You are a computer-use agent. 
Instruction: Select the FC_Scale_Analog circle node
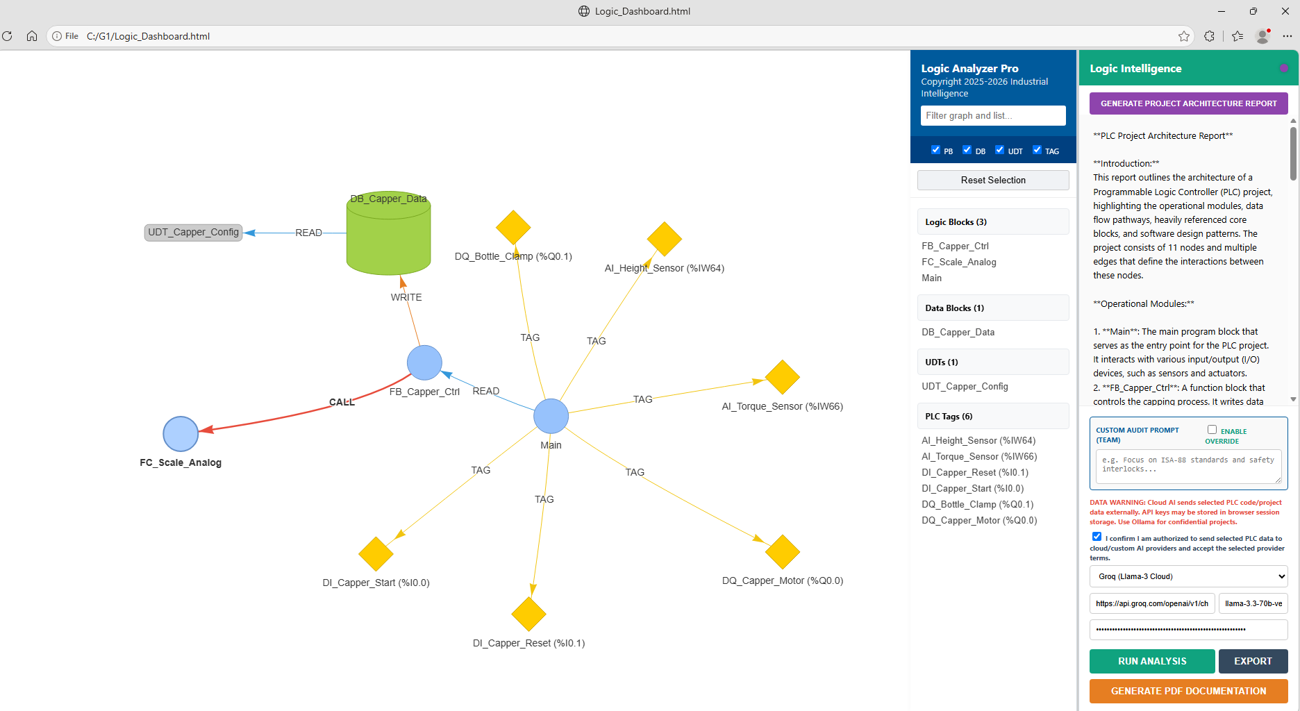click(181, 434)
